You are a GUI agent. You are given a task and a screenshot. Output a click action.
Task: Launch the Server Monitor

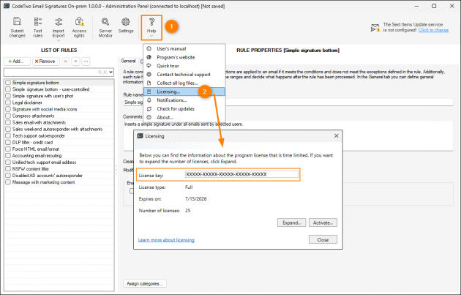click(x=105, y=27)
